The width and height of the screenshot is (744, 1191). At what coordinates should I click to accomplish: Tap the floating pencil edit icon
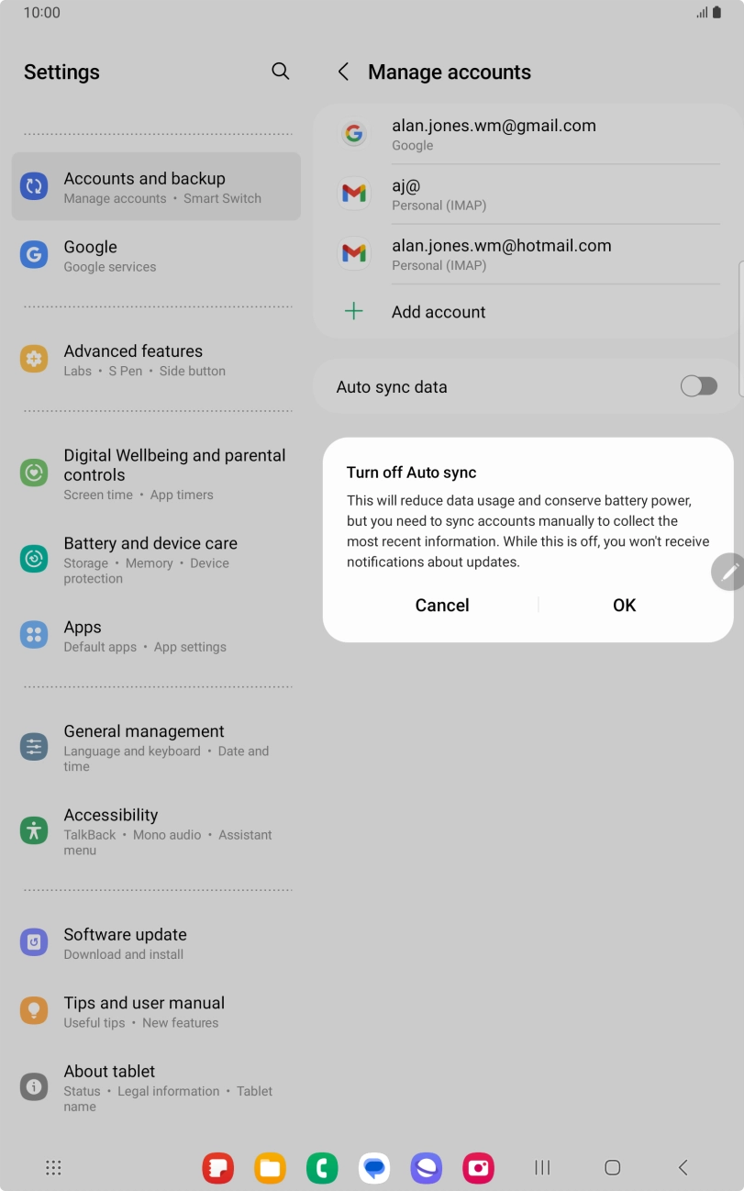pos(728,572)
